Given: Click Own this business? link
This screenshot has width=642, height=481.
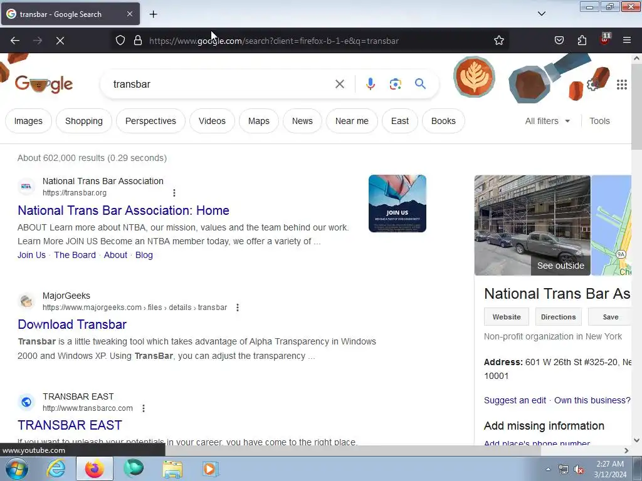Looking at the screenshot, I should 592,400.
